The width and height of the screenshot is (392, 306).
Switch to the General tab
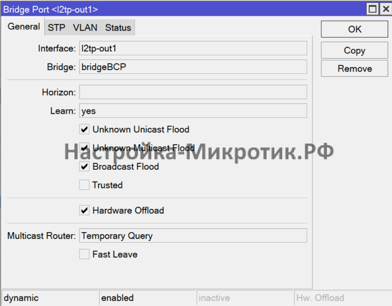(x=24, y=26)
